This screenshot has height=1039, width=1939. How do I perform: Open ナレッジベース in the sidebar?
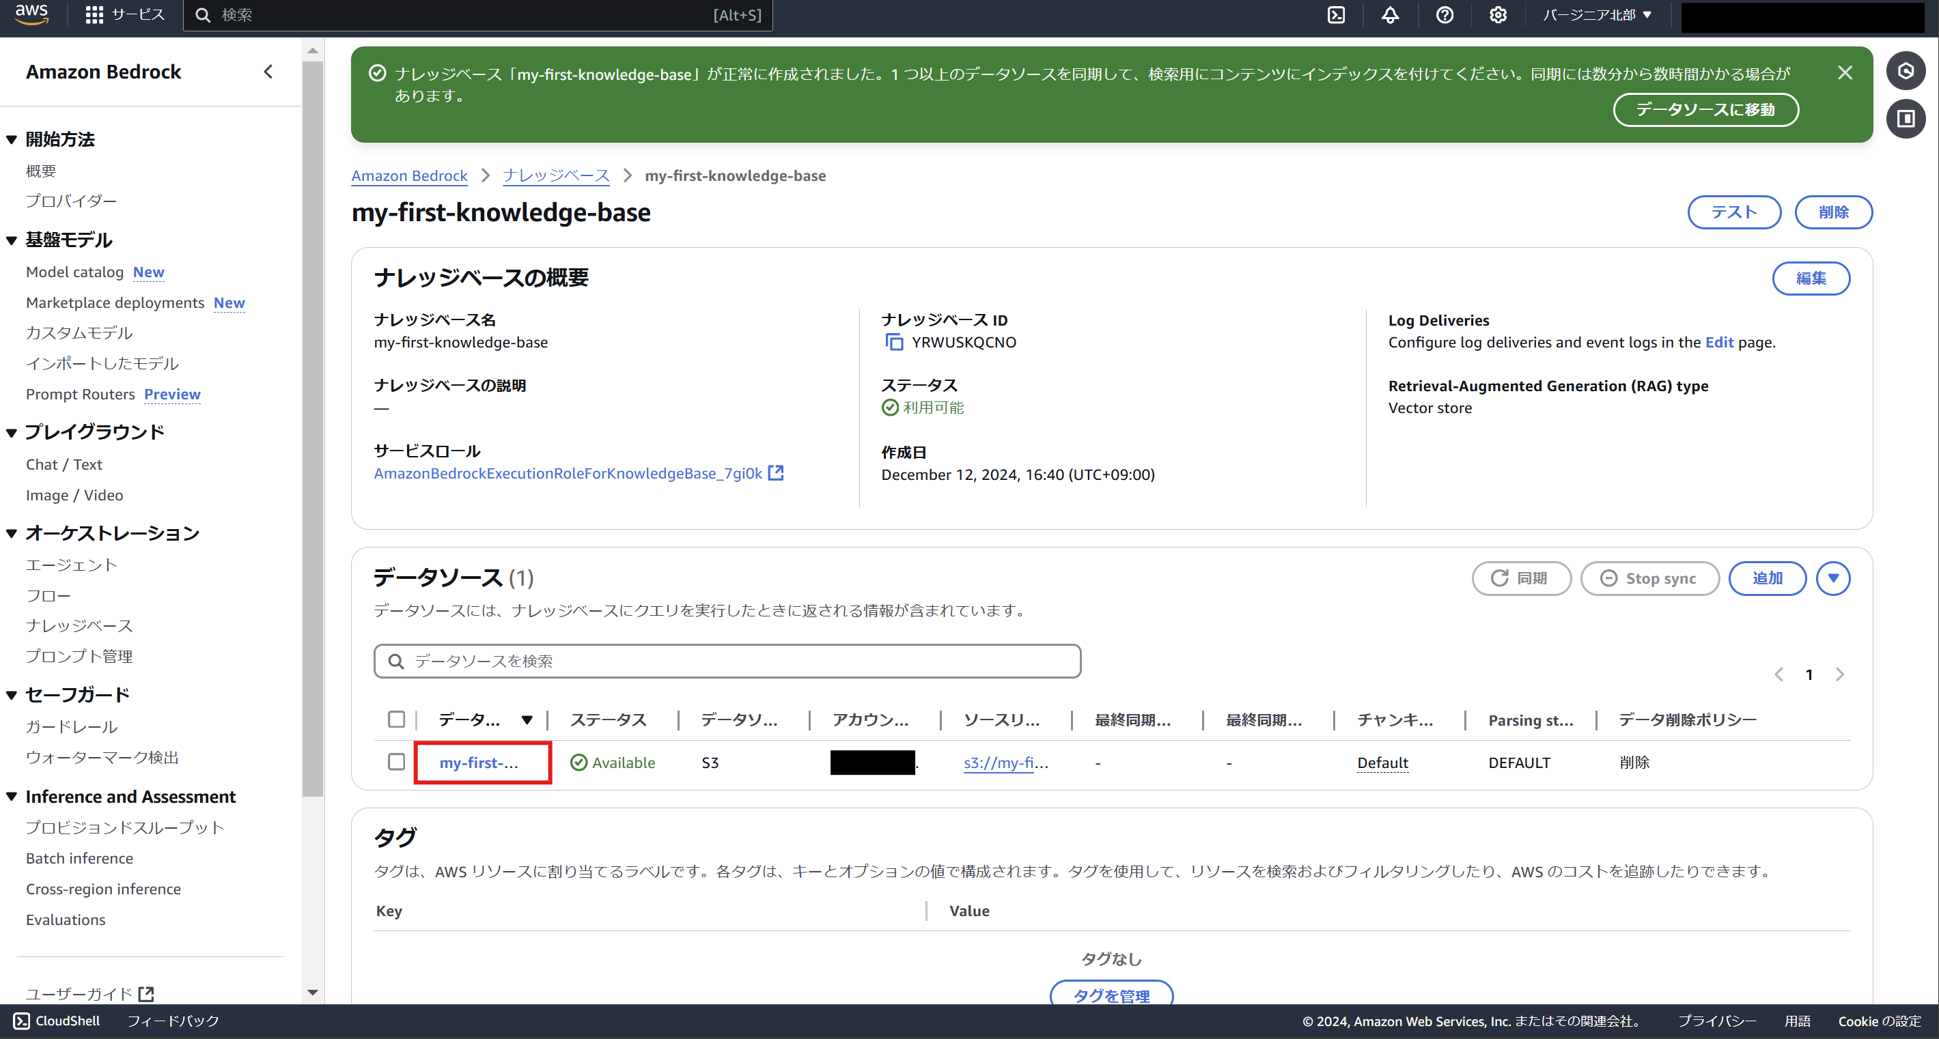(79, 625)
